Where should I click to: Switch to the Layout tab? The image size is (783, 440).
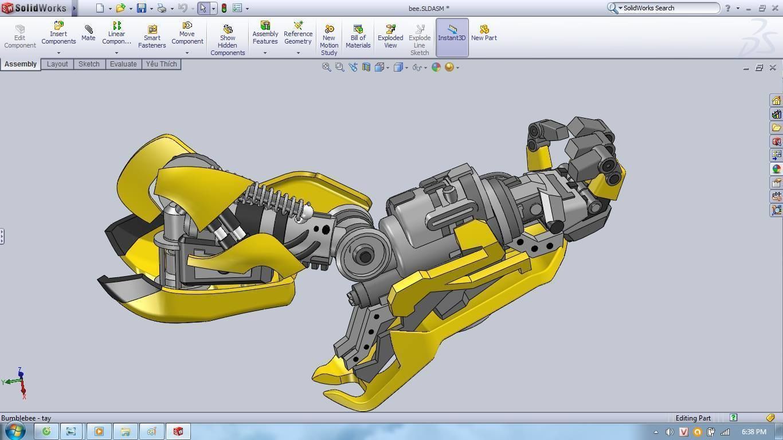pyautogui.click(x=57, y=64)
